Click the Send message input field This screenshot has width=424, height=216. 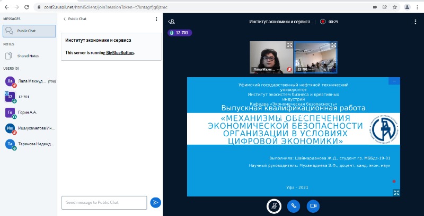tap(104, 202)
